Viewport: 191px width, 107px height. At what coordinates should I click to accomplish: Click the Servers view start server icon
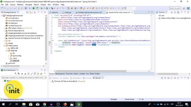(168, 78)
